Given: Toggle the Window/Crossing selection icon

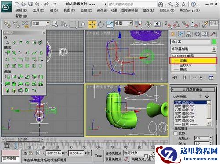Looking at the screenshot, I should [82, 24].
